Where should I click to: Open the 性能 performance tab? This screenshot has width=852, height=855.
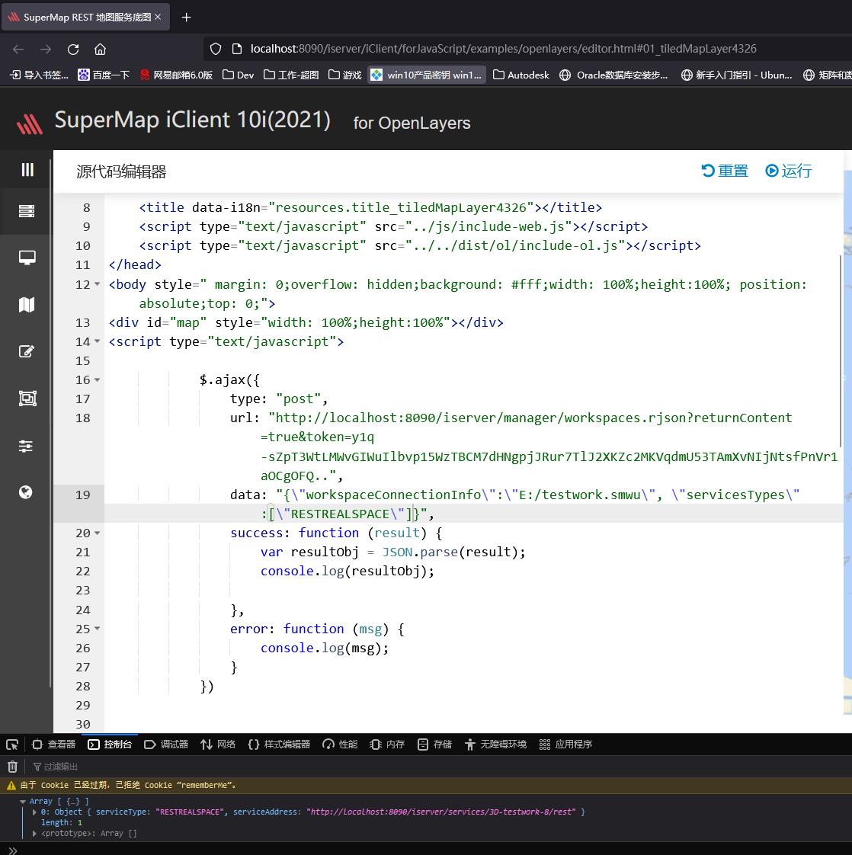pyautogui.click(x=340, y=745)
